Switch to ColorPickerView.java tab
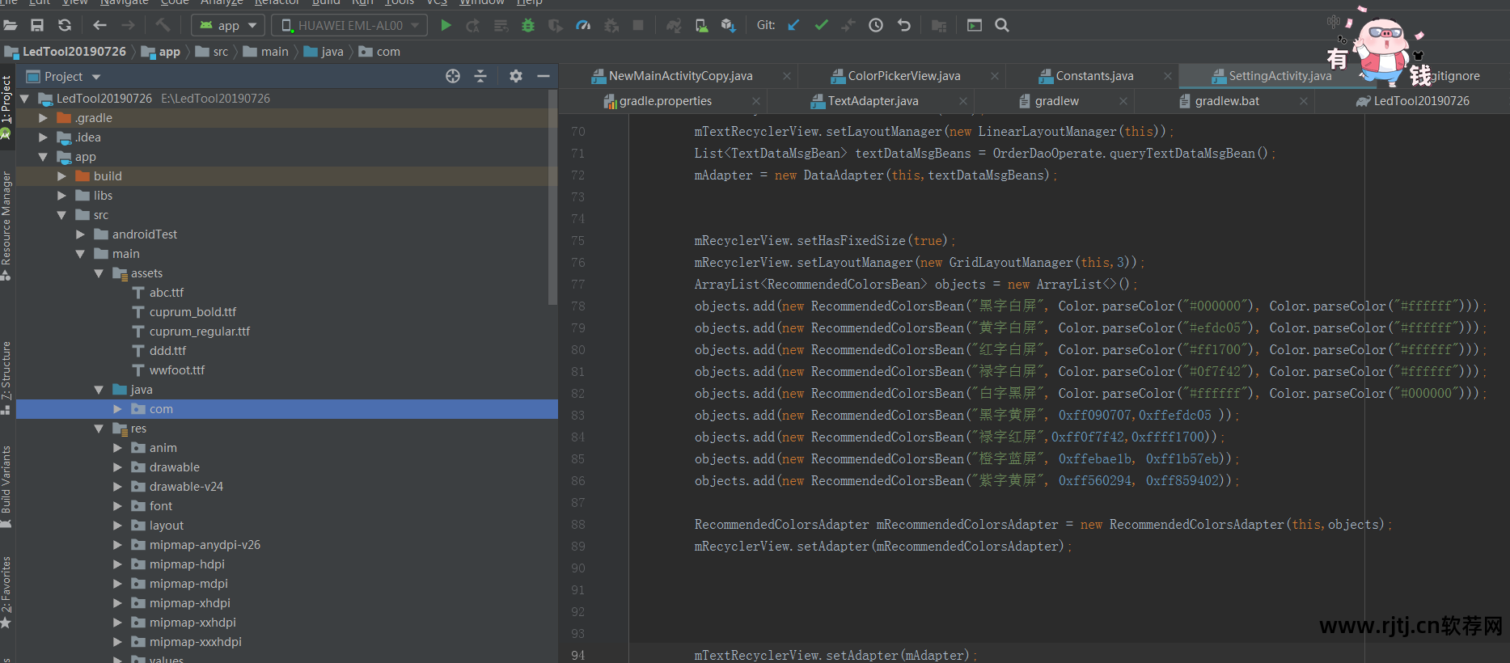The width and height of the screenshot is (1510, 663). (903, 76)
